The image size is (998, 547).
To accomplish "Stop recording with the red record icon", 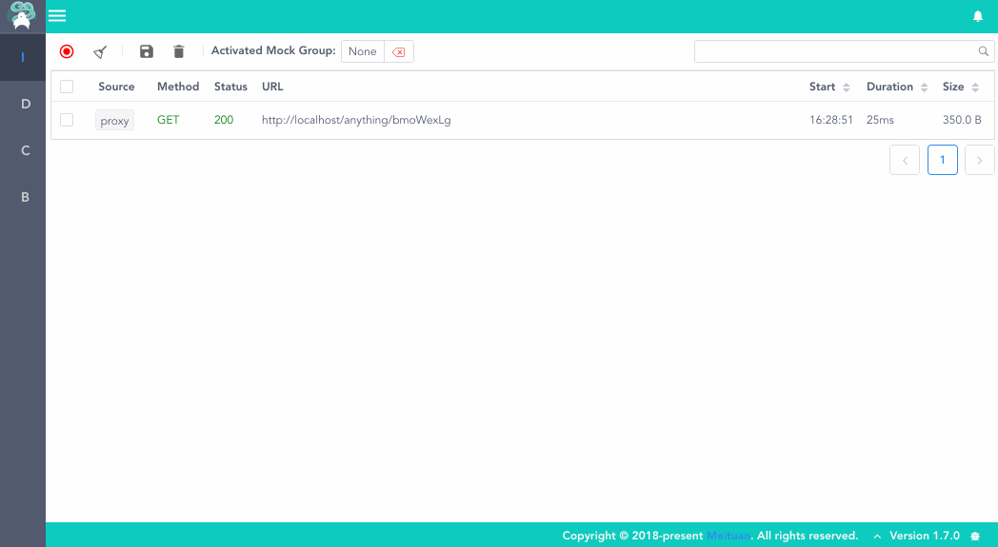I will 67,51.
